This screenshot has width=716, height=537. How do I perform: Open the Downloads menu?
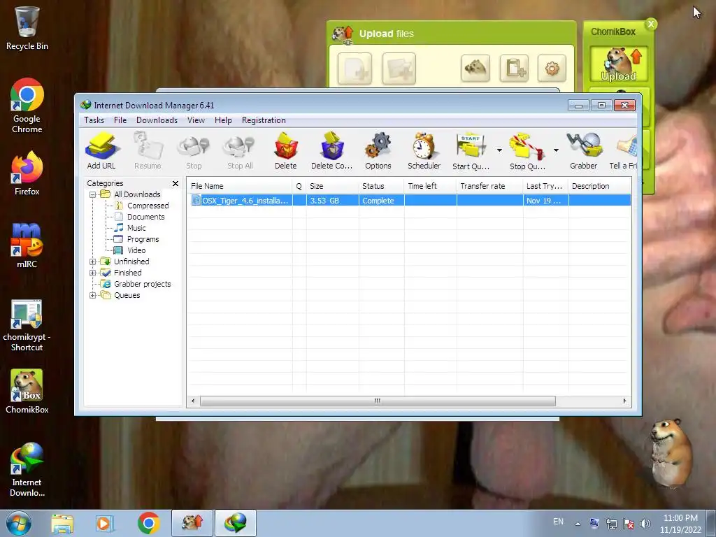click(157, 120)
